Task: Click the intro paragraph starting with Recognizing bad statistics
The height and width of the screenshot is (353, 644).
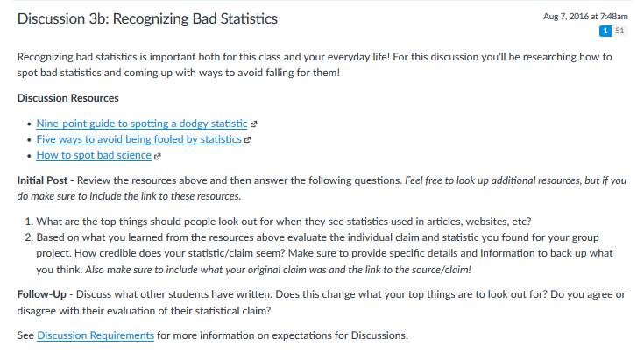Action: (315, 64)
